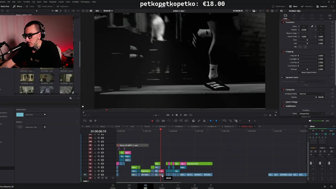
Task: Activate the Trim Edit Mode tool
Action: 158,121
